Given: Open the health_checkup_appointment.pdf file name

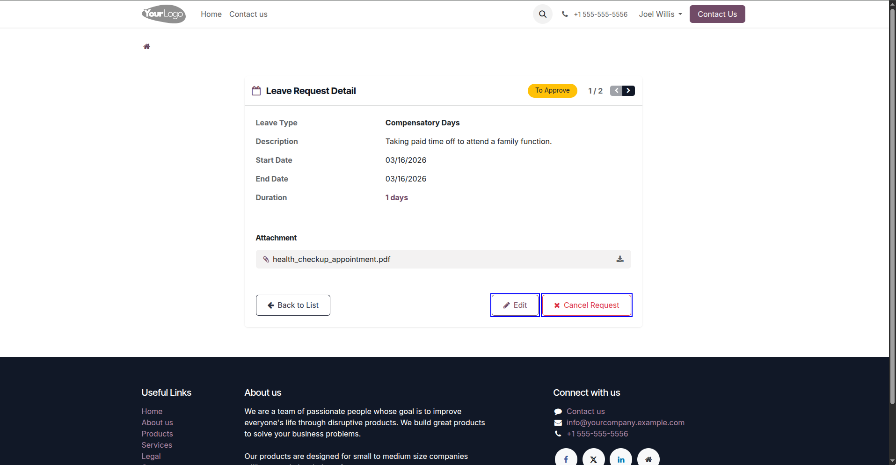Looking at the screenshot, I should (331, 259).
